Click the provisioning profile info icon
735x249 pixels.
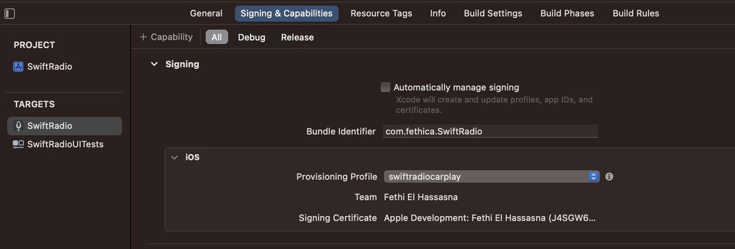pyautogui.click(x=609, y=176)
